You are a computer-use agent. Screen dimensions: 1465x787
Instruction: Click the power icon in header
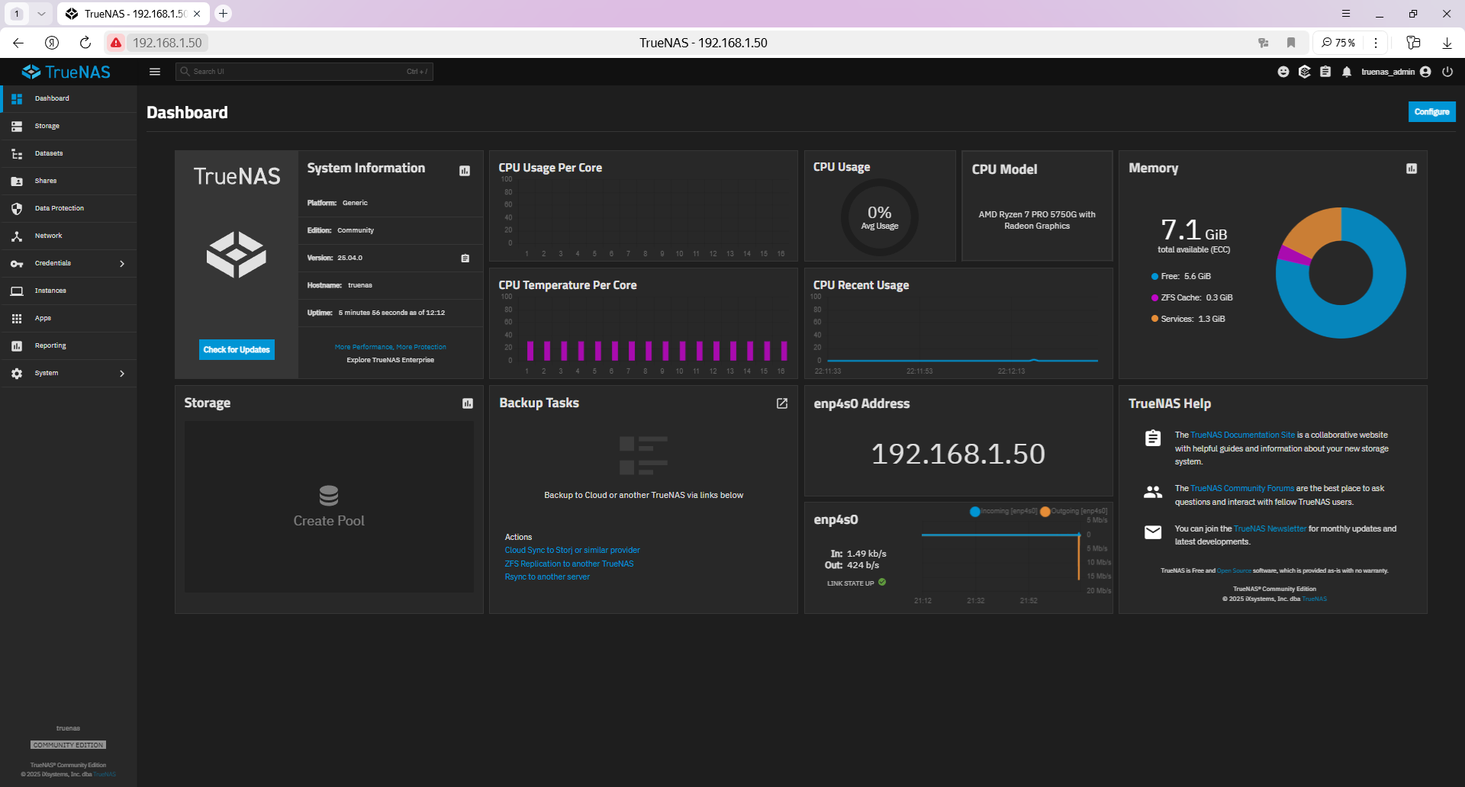coord(1447,72)
